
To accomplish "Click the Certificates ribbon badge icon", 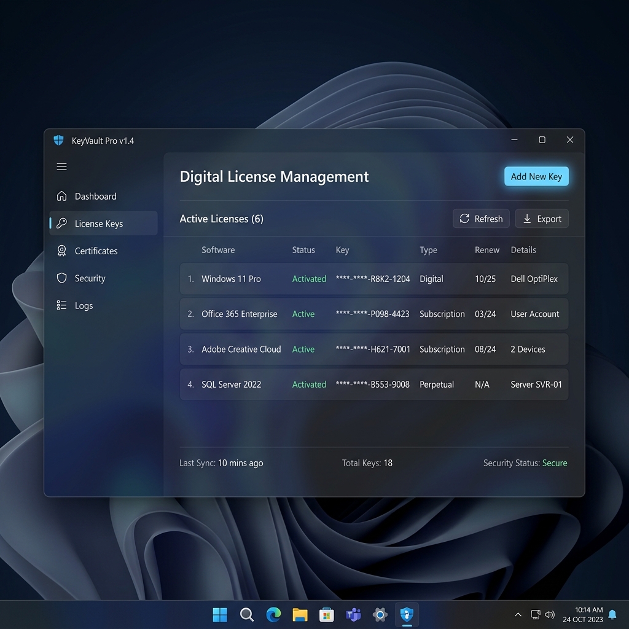I will (x=61, y=251).
